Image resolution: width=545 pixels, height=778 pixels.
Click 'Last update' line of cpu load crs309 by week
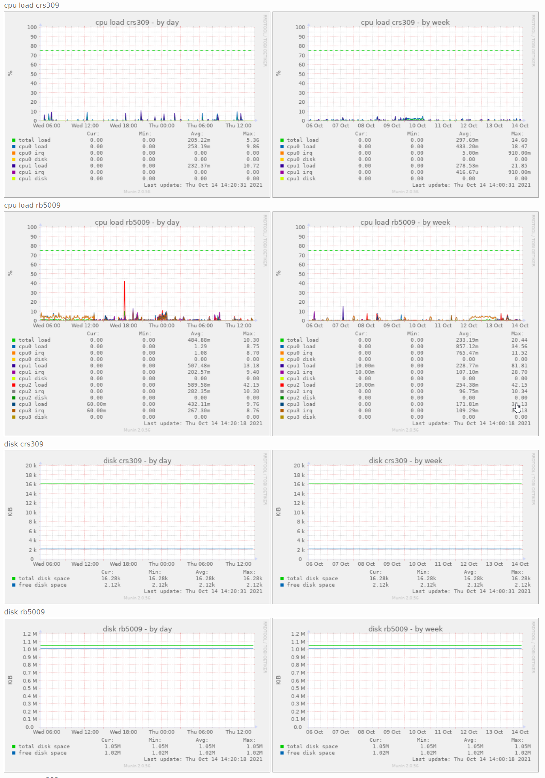(472, 185)
